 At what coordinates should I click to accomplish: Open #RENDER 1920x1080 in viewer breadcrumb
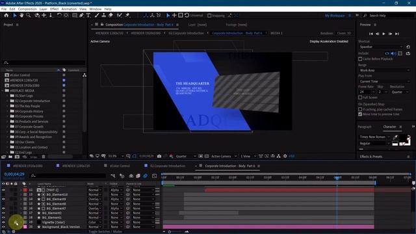click(146, 33)
